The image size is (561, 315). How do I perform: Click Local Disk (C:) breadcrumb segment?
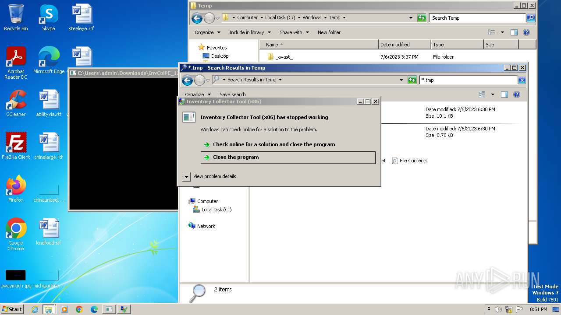280,18
